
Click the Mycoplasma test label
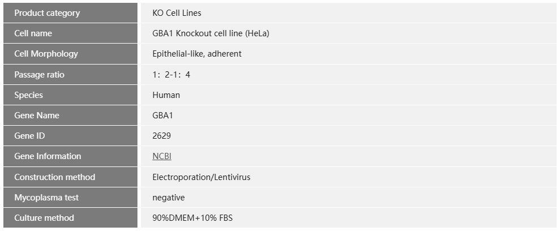pyautogui.click(x=46, y=198)
